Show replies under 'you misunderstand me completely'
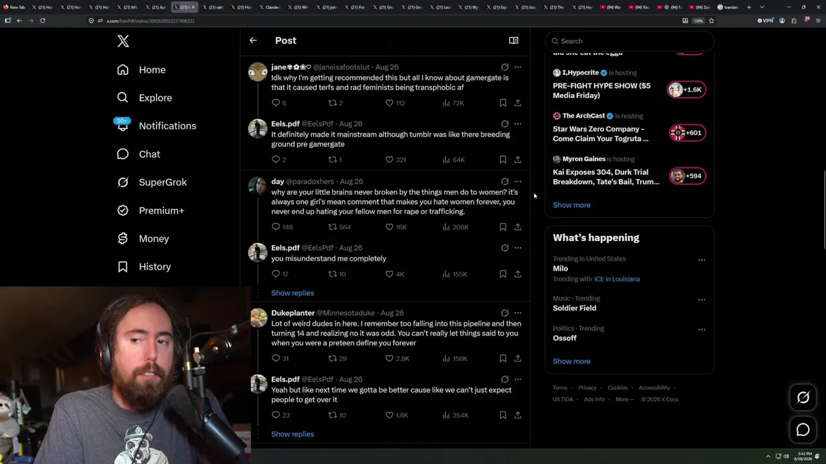 click(292, 293)
